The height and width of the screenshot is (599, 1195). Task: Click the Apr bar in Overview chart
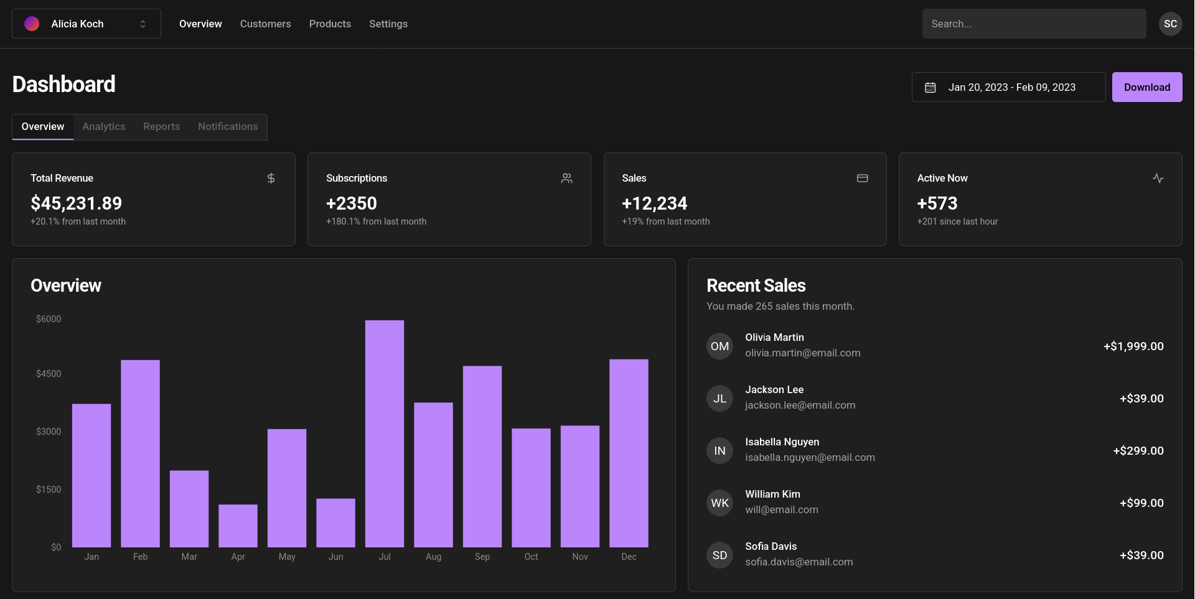pos(238,526)
